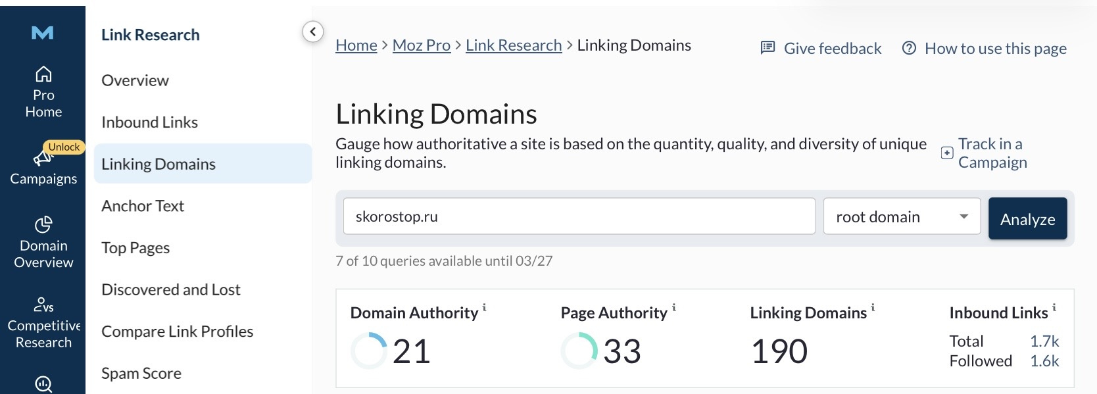This screenshot has width=1097, height=394.
Task: Open Pro Home from the sidebar
Action: pyautogui.click(x=43, y=92)
